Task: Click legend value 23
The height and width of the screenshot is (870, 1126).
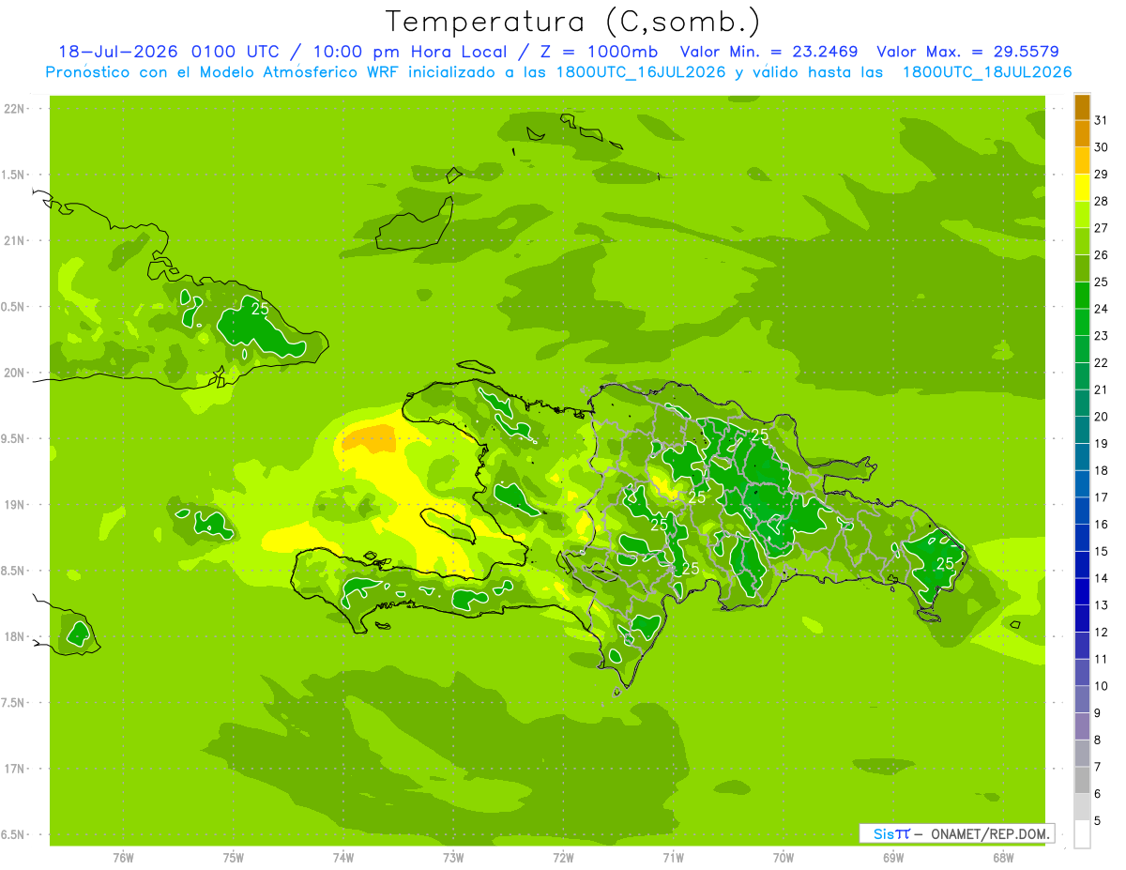Action: 1102,336
